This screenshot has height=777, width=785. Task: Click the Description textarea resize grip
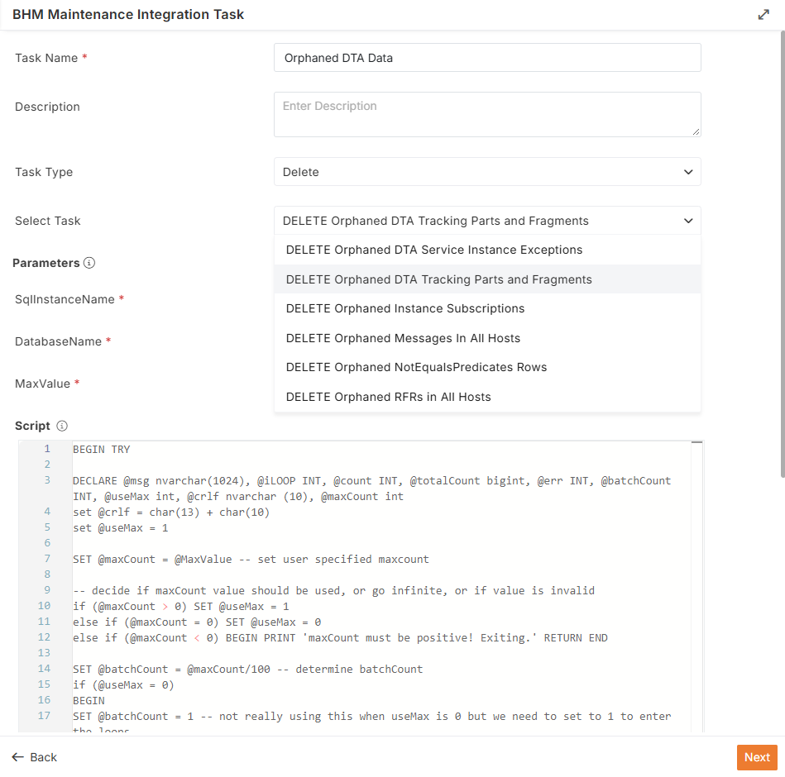point(696,131)
